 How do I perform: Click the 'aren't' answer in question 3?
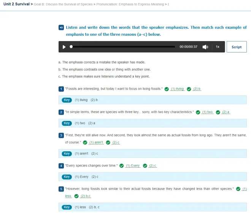[96, 143]
